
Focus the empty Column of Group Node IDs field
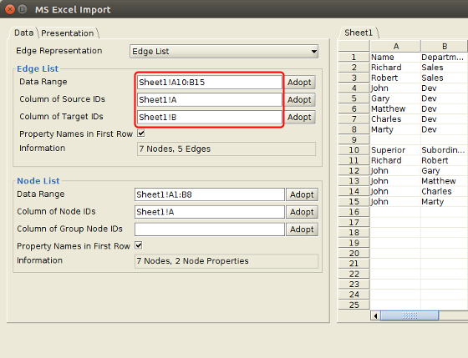pyautogui.click(x=210, y=229)
